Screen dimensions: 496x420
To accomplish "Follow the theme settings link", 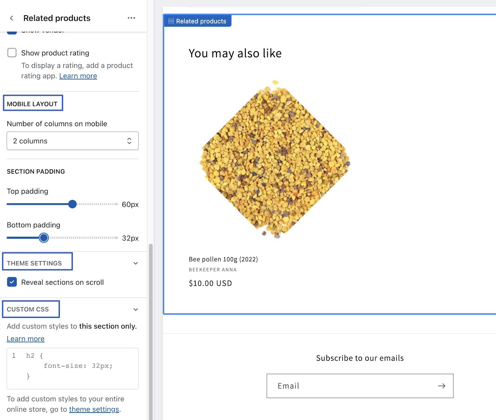I will pyautogui.click(x=94, y=409).
